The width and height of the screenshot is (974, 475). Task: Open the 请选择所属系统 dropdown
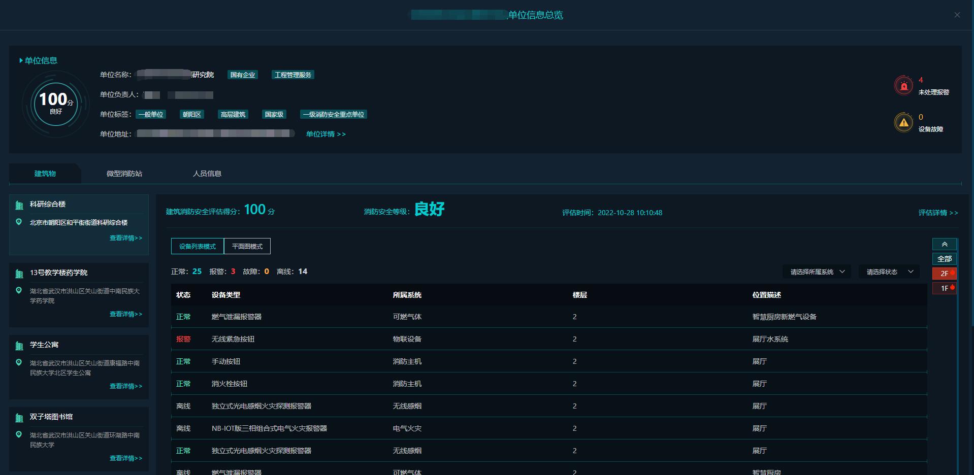[817, 272]
